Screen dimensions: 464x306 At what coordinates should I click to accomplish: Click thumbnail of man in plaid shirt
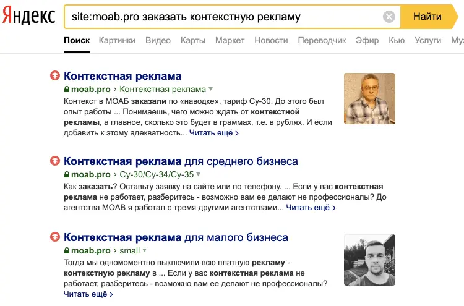coord(369,98)
